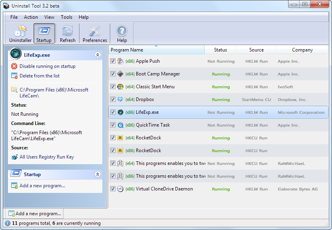Sort by the Status column header

click(221, 50)
